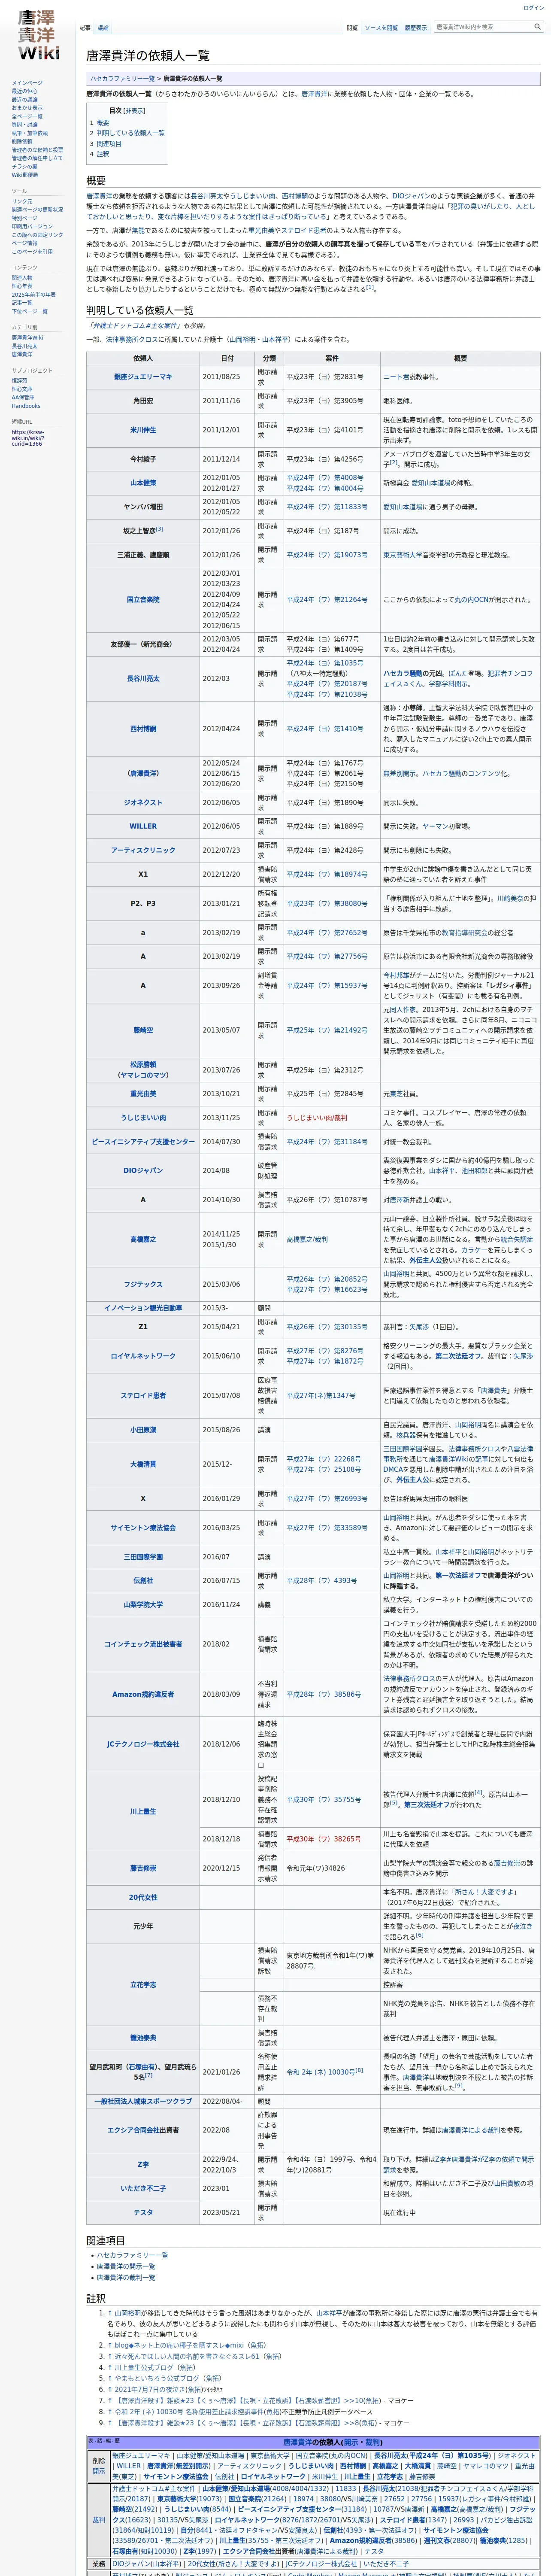The image size is (551, 2576).
Task: Click the search magnifier icon
Action: (537, 27)
